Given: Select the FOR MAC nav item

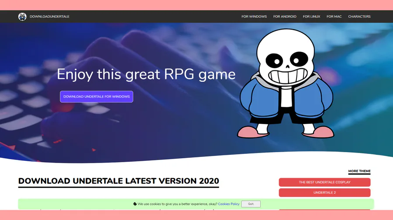Looking at the screenshot, I should pos(334,17).
